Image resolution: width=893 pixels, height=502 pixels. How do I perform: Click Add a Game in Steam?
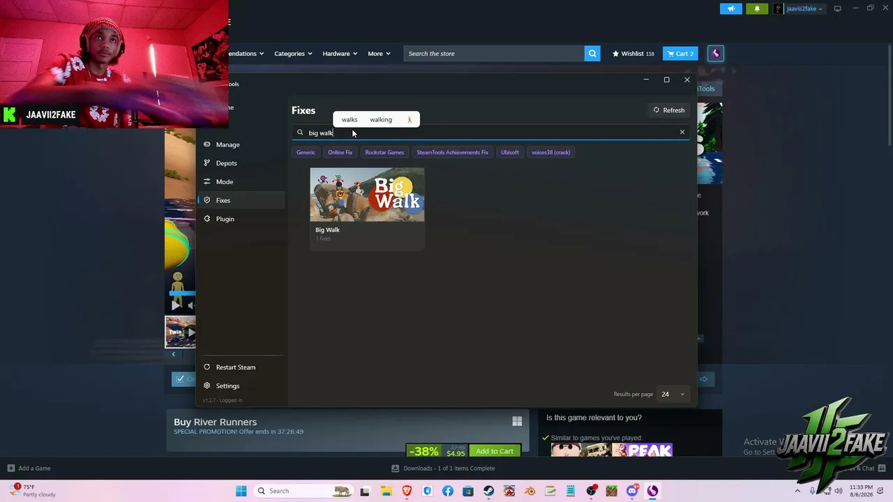point(29,469)
